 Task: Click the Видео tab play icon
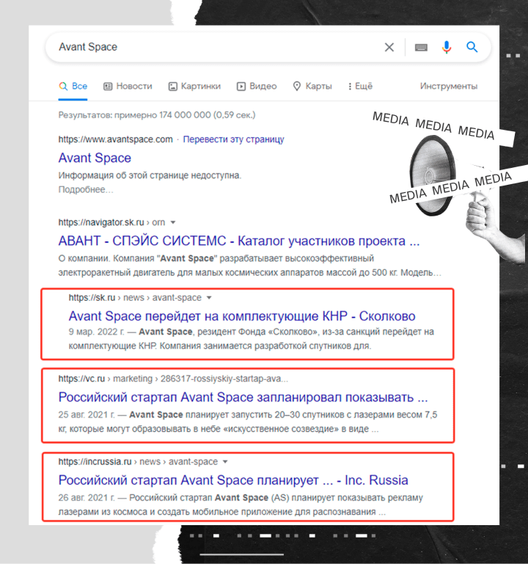click(x=241, y=87)
